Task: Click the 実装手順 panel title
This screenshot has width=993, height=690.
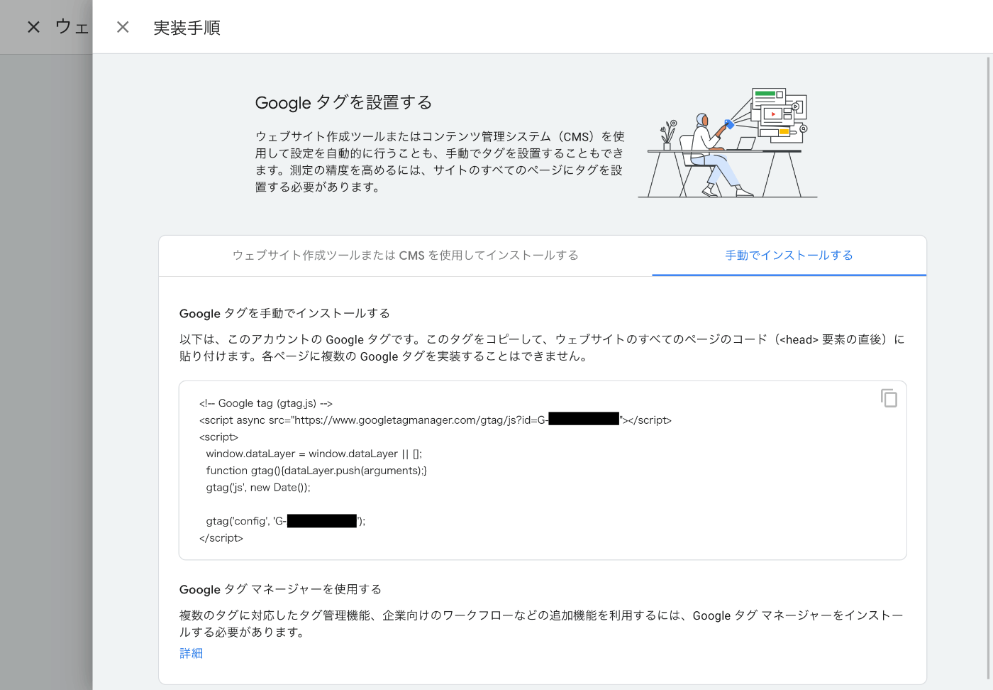Action: (x=187, y=28)
